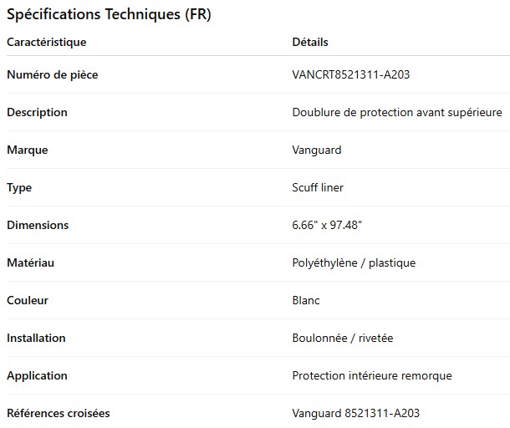The height and width of the screenshot is (428, 510).
Task: Click the Détails column header
Action: (310, 42)
